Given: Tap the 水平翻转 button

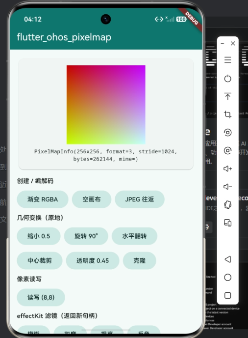Looking at the screenshot, I should 134,236.
